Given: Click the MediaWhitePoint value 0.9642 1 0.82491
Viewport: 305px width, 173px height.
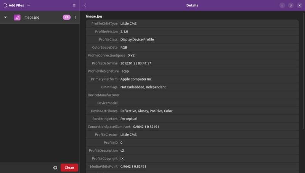Looking at the screenshot, I should tap(133, 167).
